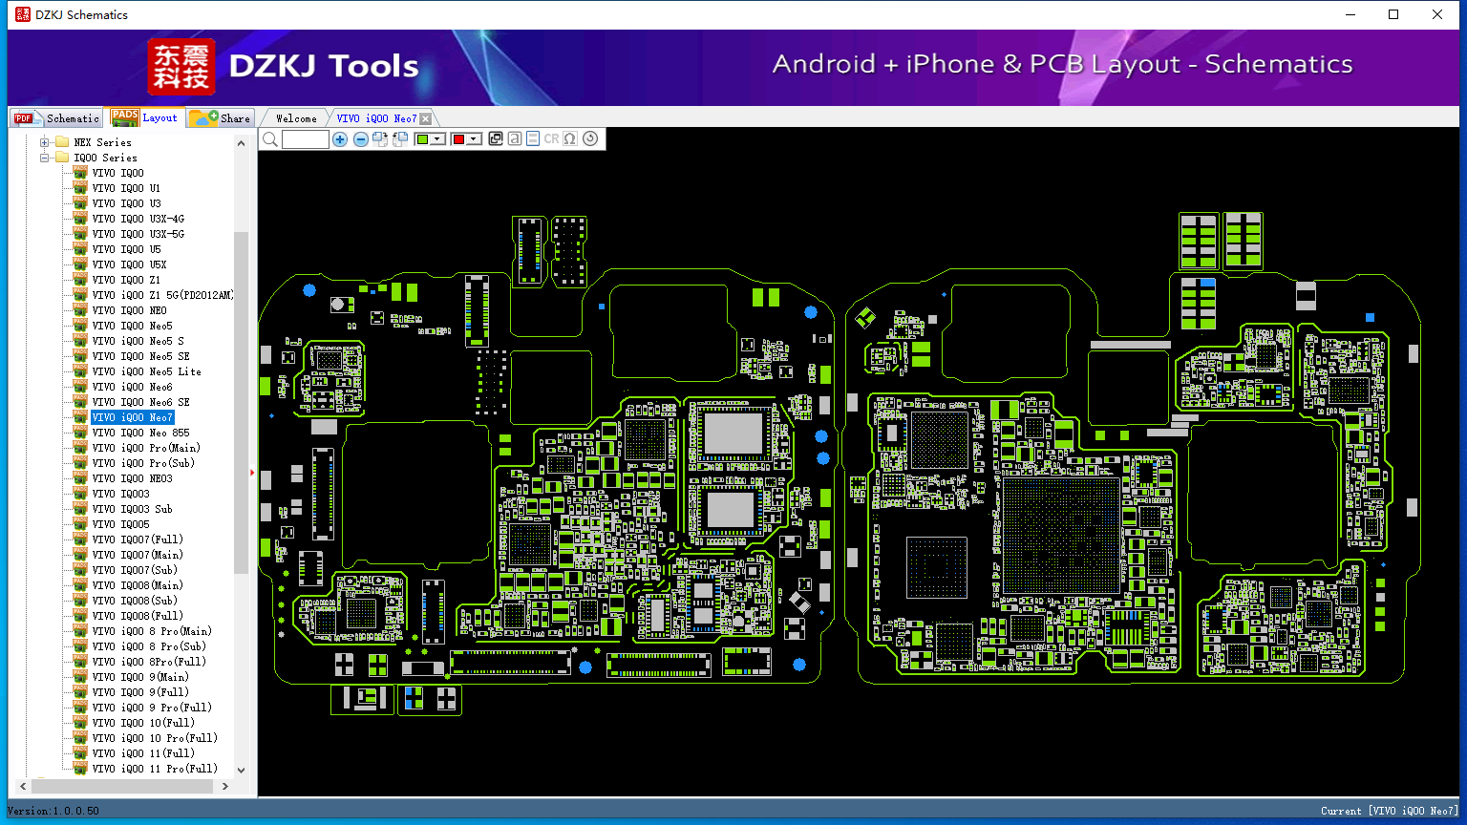The width and height of the screenshot is (1467, 825).
Task: Click the large BGA chip on right board
Action: (1060, 536)
